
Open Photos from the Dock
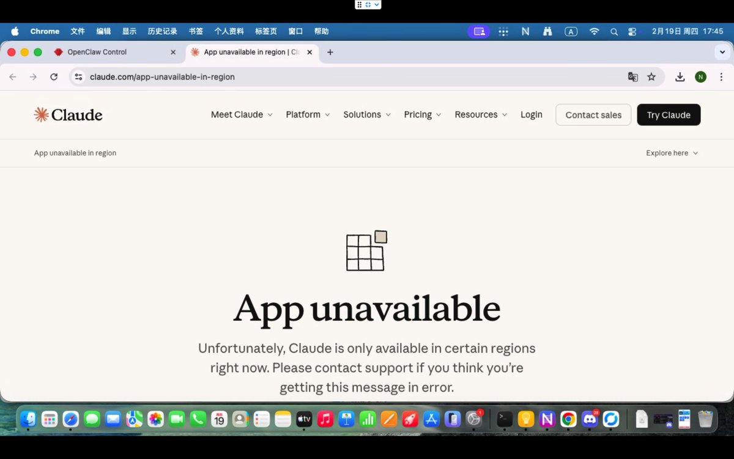tap(155, 419)
